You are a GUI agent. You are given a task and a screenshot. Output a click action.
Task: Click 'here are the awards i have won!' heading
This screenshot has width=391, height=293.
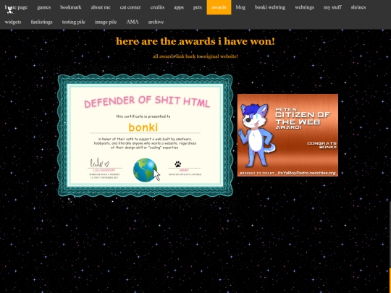click(195, 41)
